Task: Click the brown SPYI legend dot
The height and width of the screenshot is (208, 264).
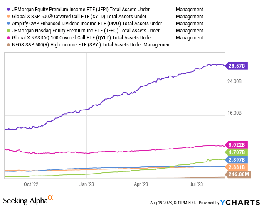Action: [x=9, y=44]
